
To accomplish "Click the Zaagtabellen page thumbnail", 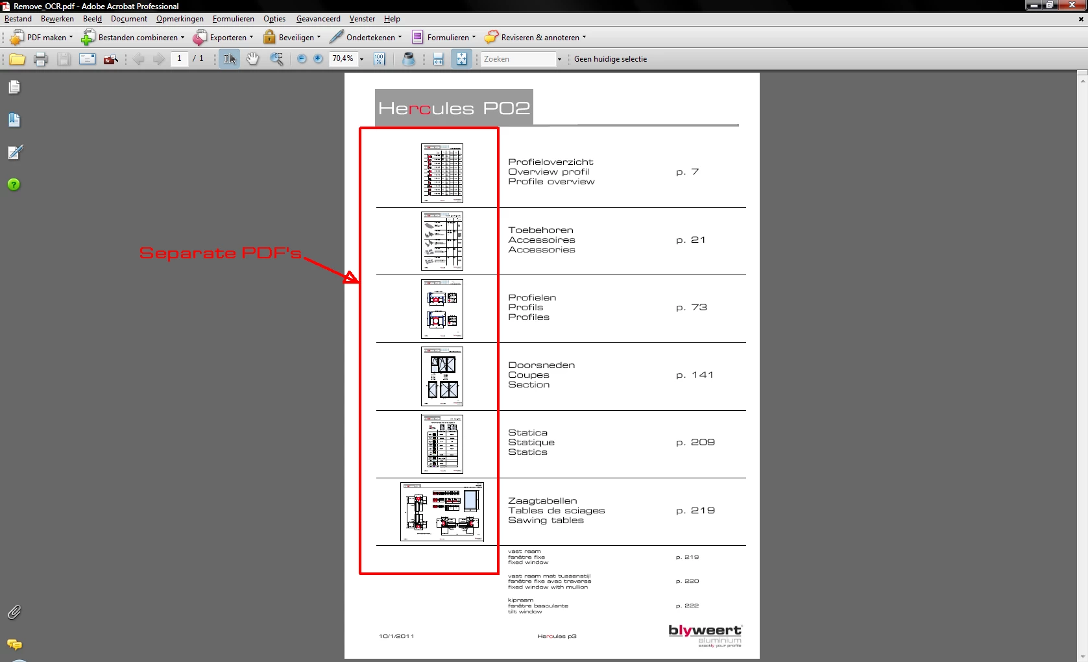I will coord(442,511).
